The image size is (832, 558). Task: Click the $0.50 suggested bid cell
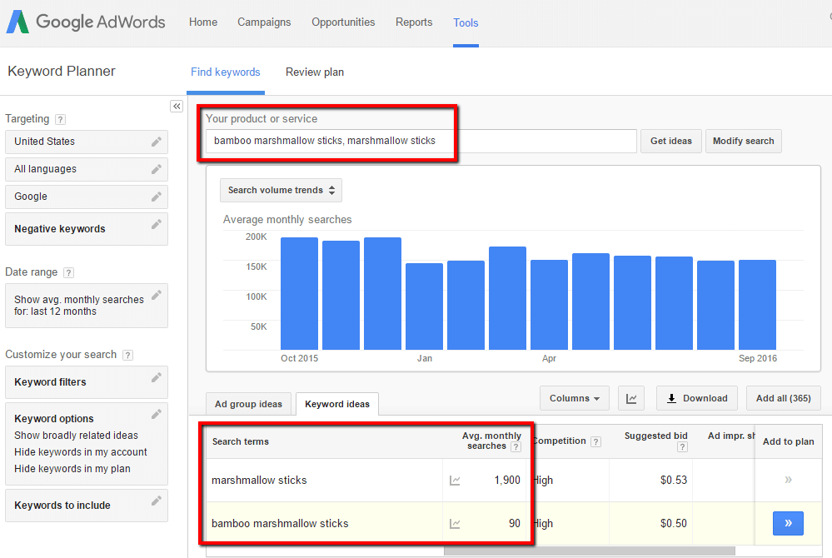[x=674, y=524]
